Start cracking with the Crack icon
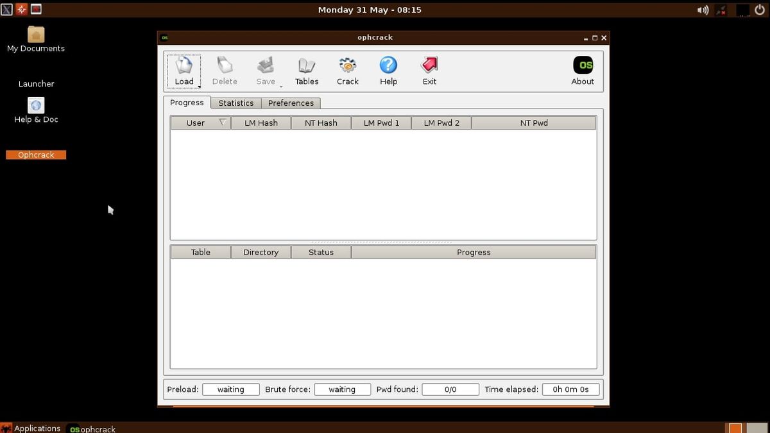This screenshot has height=433, width=770. coord(347,67)
